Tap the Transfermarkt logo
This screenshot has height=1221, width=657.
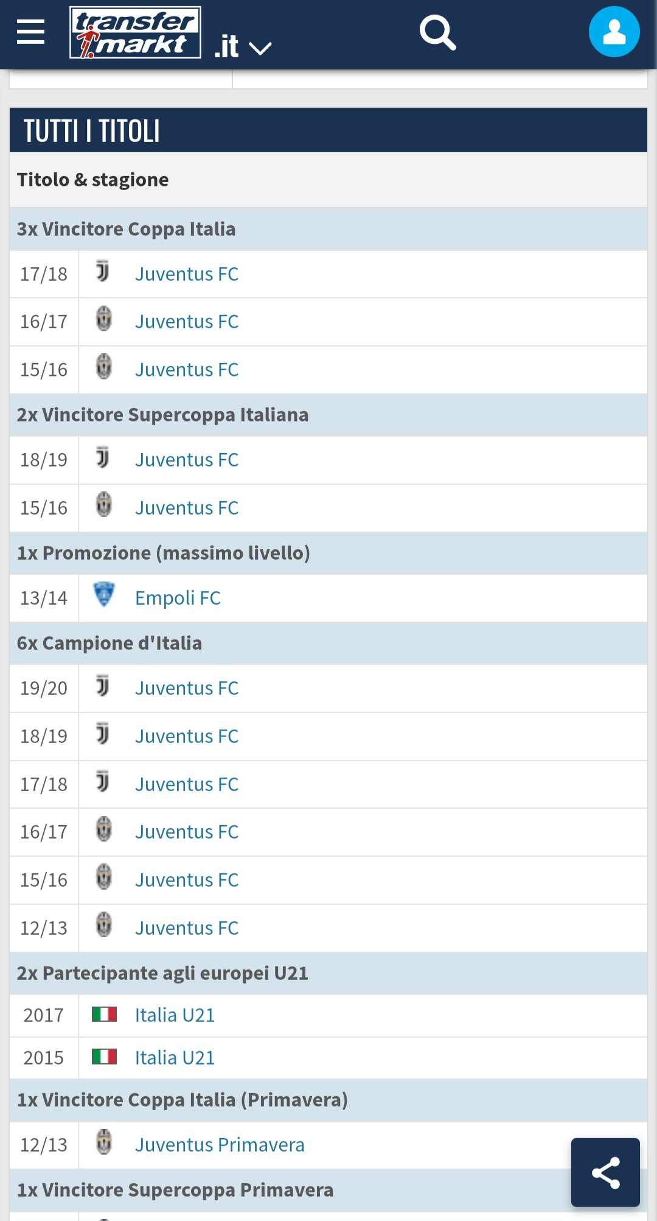pyautogui.click(x=135, y=32)
